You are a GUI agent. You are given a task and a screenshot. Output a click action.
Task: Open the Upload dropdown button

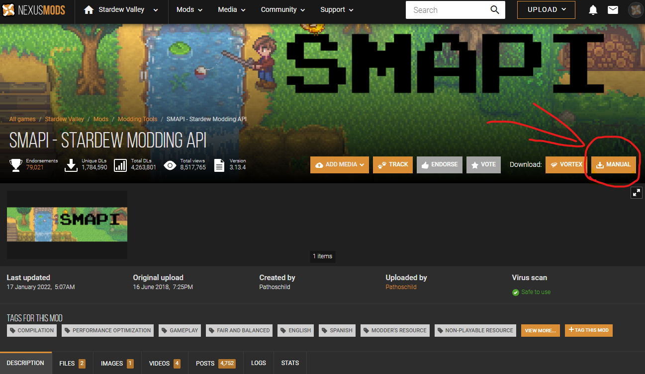[x=546, y=10]
